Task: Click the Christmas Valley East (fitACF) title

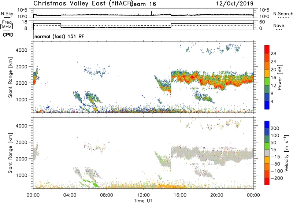Action: [x=84, y=3]
